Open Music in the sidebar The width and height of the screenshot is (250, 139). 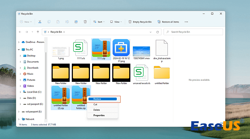[28, 74]
